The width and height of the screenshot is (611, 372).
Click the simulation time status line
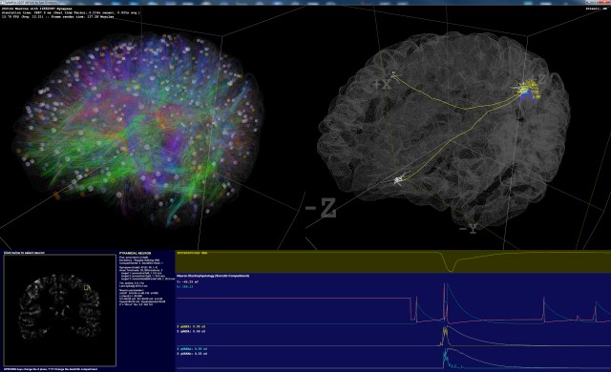tap(71, 12)
